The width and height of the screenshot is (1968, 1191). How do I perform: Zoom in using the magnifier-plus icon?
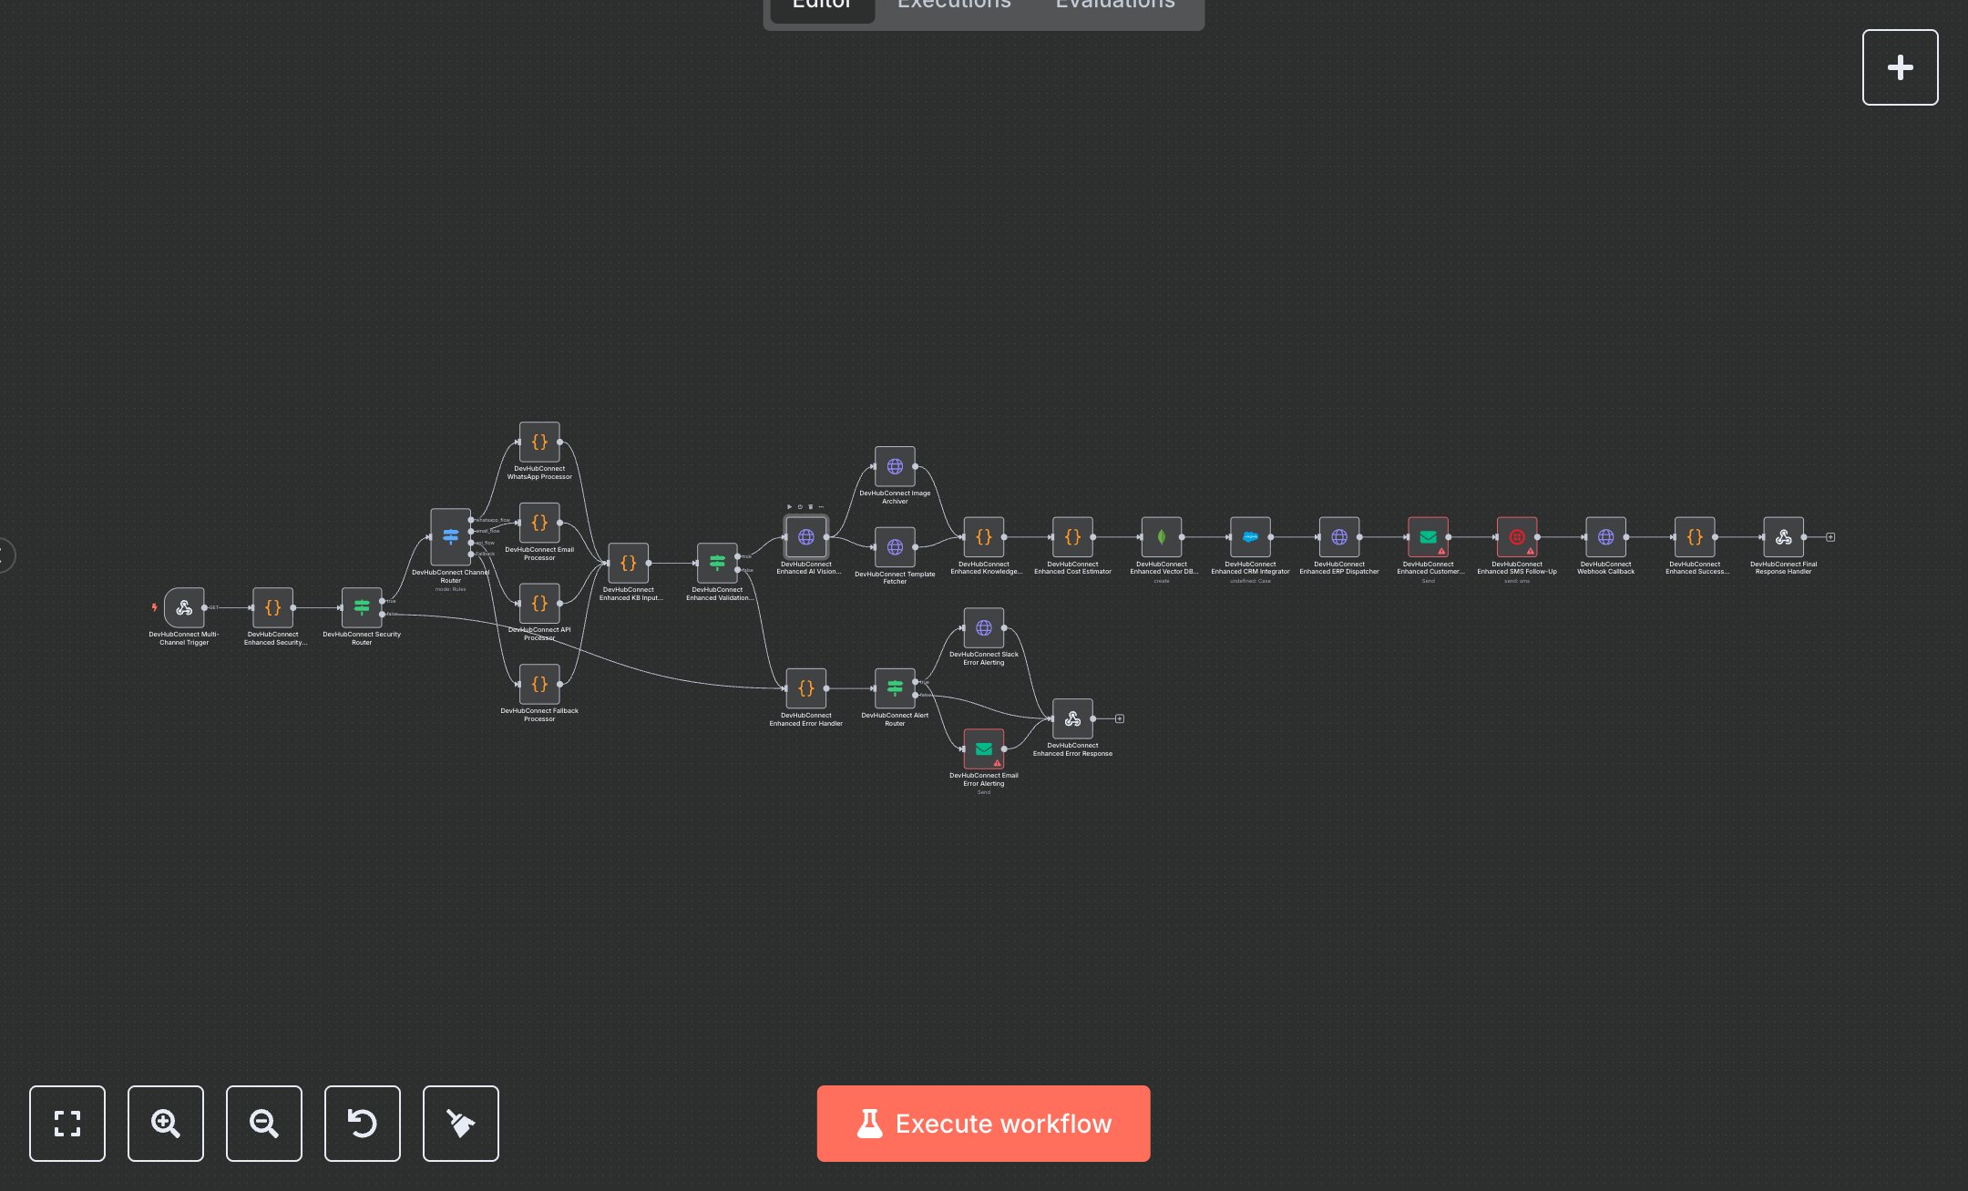tap(166, 1123)
